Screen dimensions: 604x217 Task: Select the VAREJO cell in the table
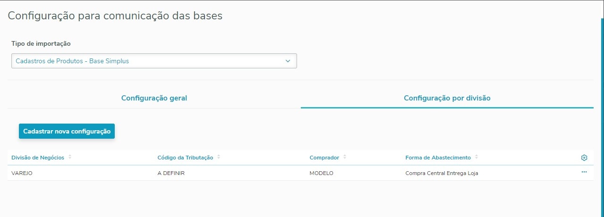point(22,173)
